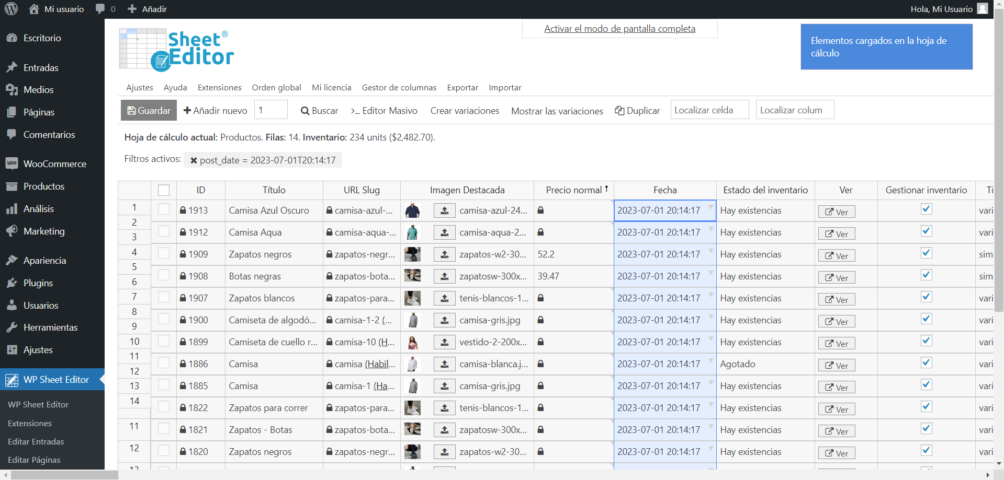Open date dropdown arrow in first Fecha cell
This screenshot has width=1004, height=480.
(710, 207)
